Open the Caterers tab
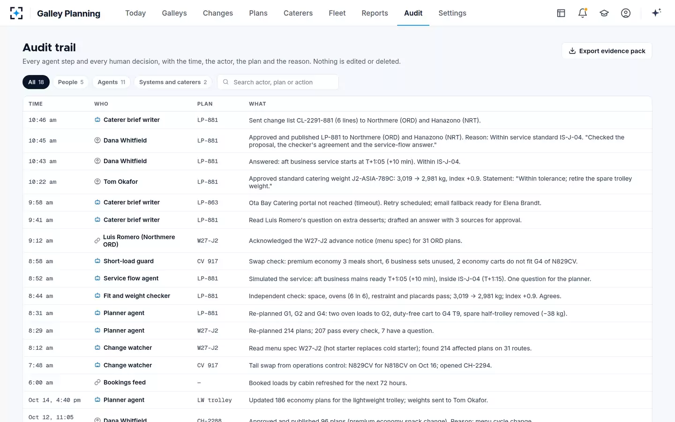Image resolution: width=675 pixels, height=422 pixels. (x=298, y=13)
